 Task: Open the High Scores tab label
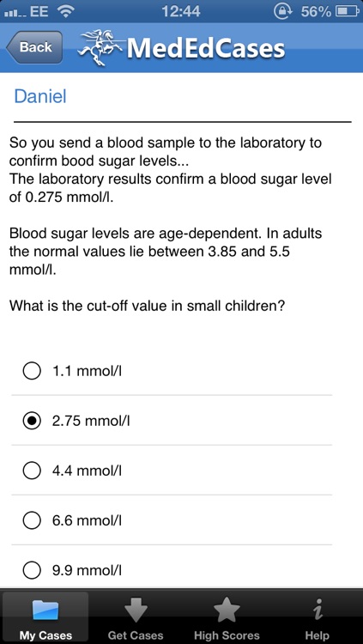coord(227,635)
